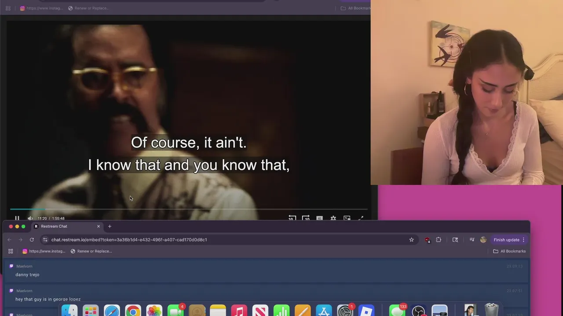Image resolution: width=563 pixels, height=316 pixels.
Task: Skip video forward 10 seconds
Action: pyautogui.click(x=306, y=218)
